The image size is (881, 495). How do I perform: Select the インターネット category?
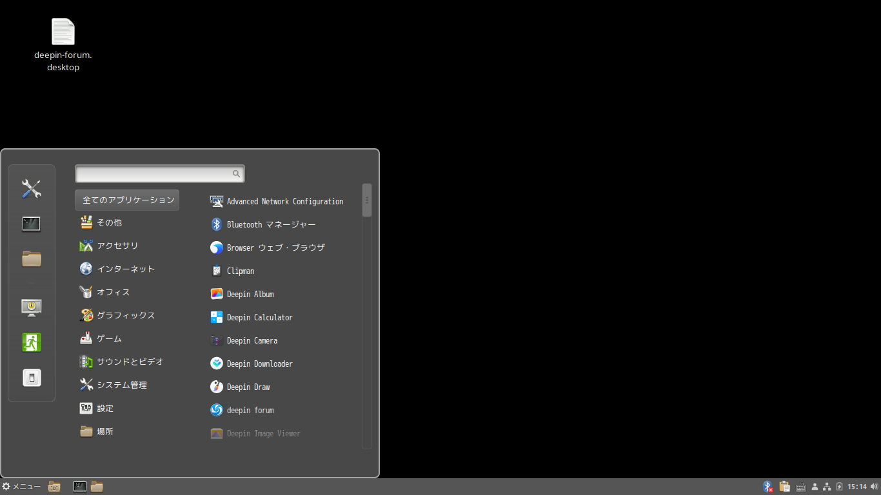[x=127, y=269]
